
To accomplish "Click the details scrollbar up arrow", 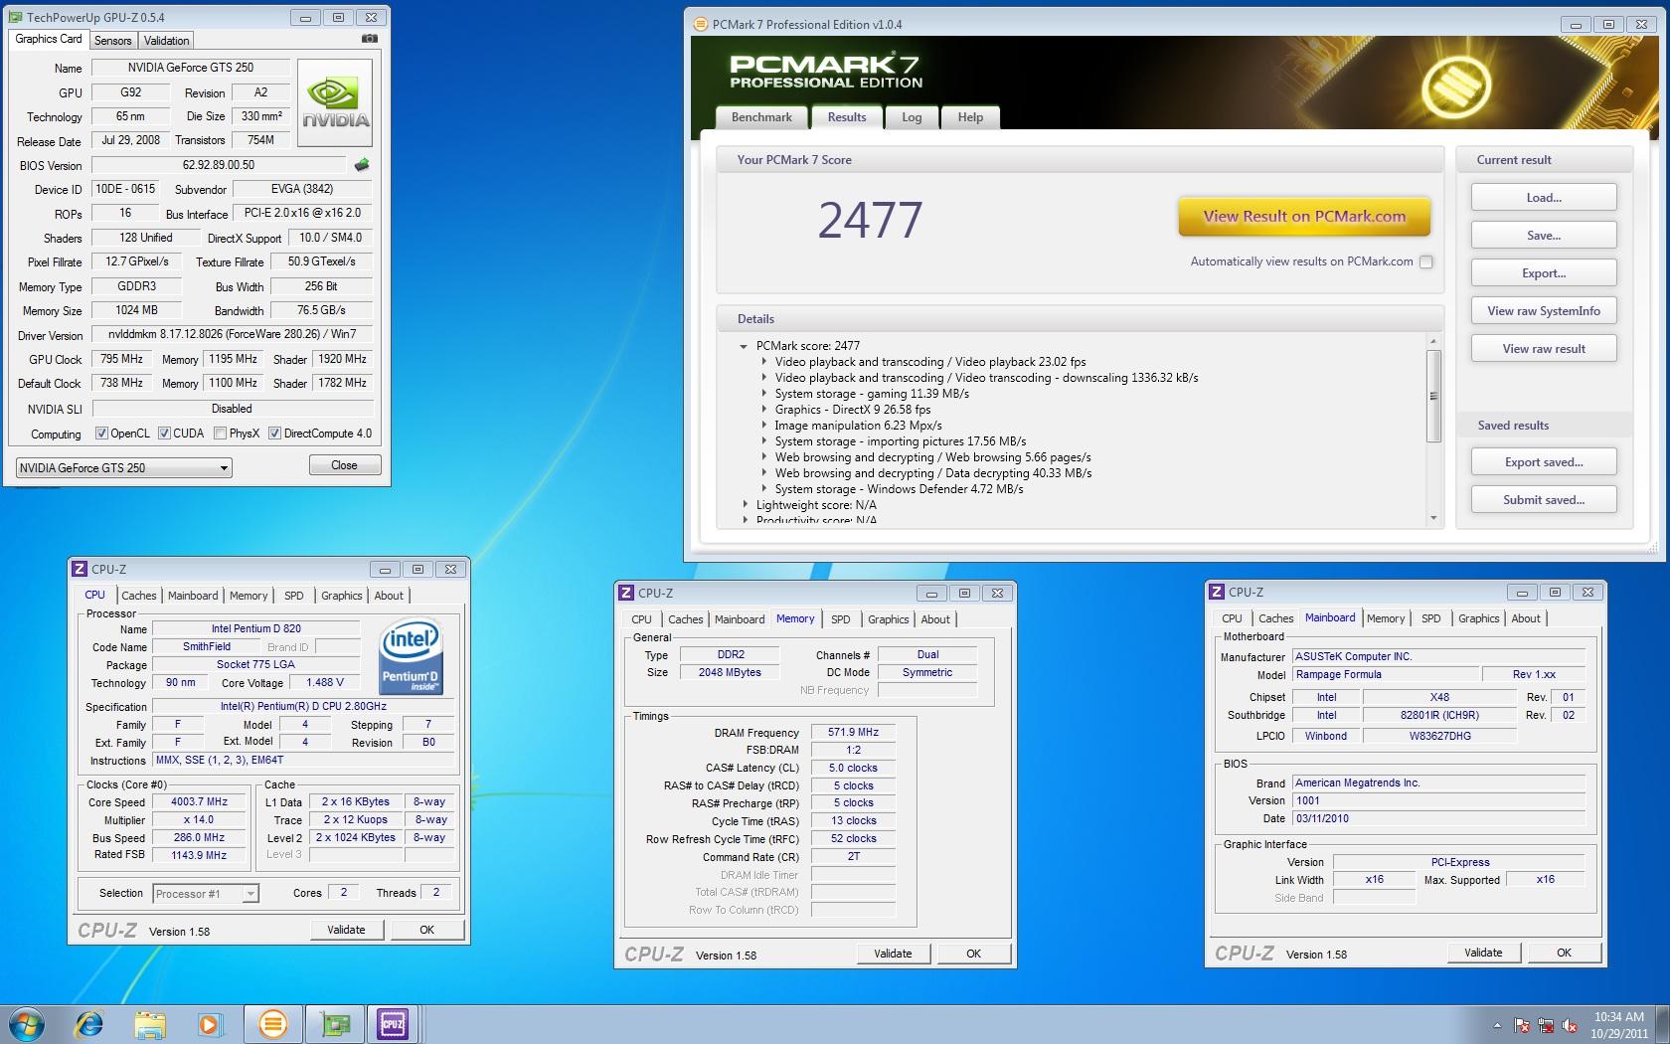I will [1433, 342].
